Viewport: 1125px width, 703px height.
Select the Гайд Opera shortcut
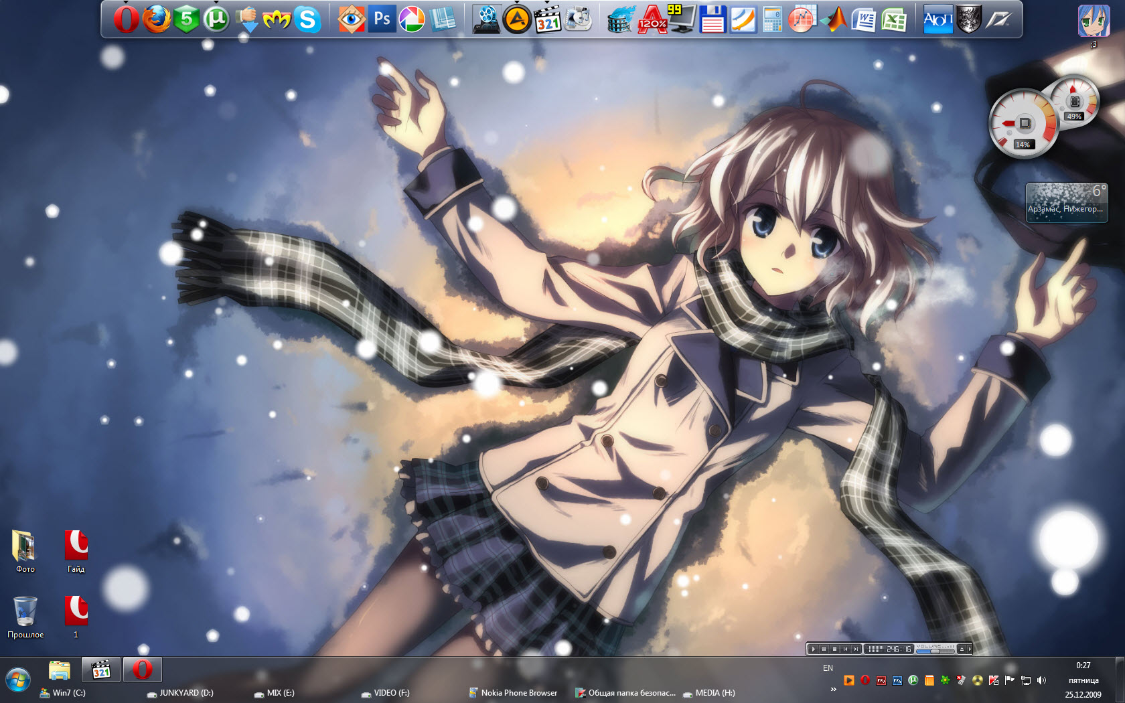pos(76,552)
